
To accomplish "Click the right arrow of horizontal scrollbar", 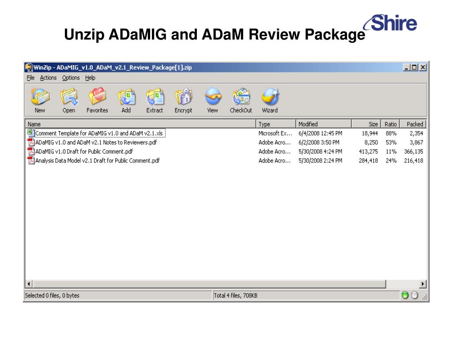I will tap(422, 284).
